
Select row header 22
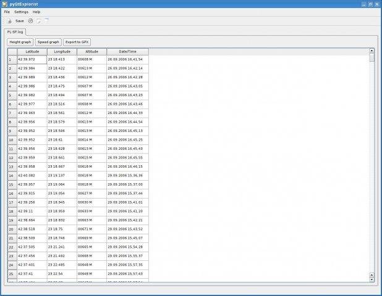[12, 247]
